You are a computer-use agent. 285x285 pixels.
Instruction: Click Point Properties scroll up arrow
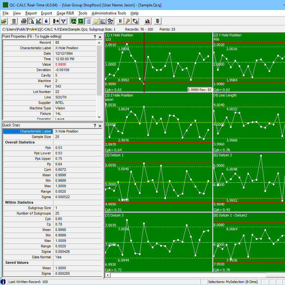(99, 43)
